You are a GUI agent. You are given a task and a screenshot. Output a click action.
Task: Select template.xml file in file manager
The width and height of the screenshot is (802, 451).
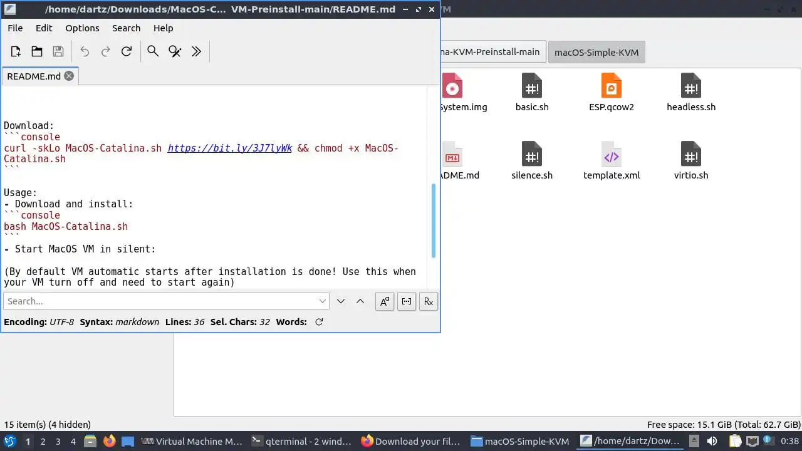click(x=612, y=162)
